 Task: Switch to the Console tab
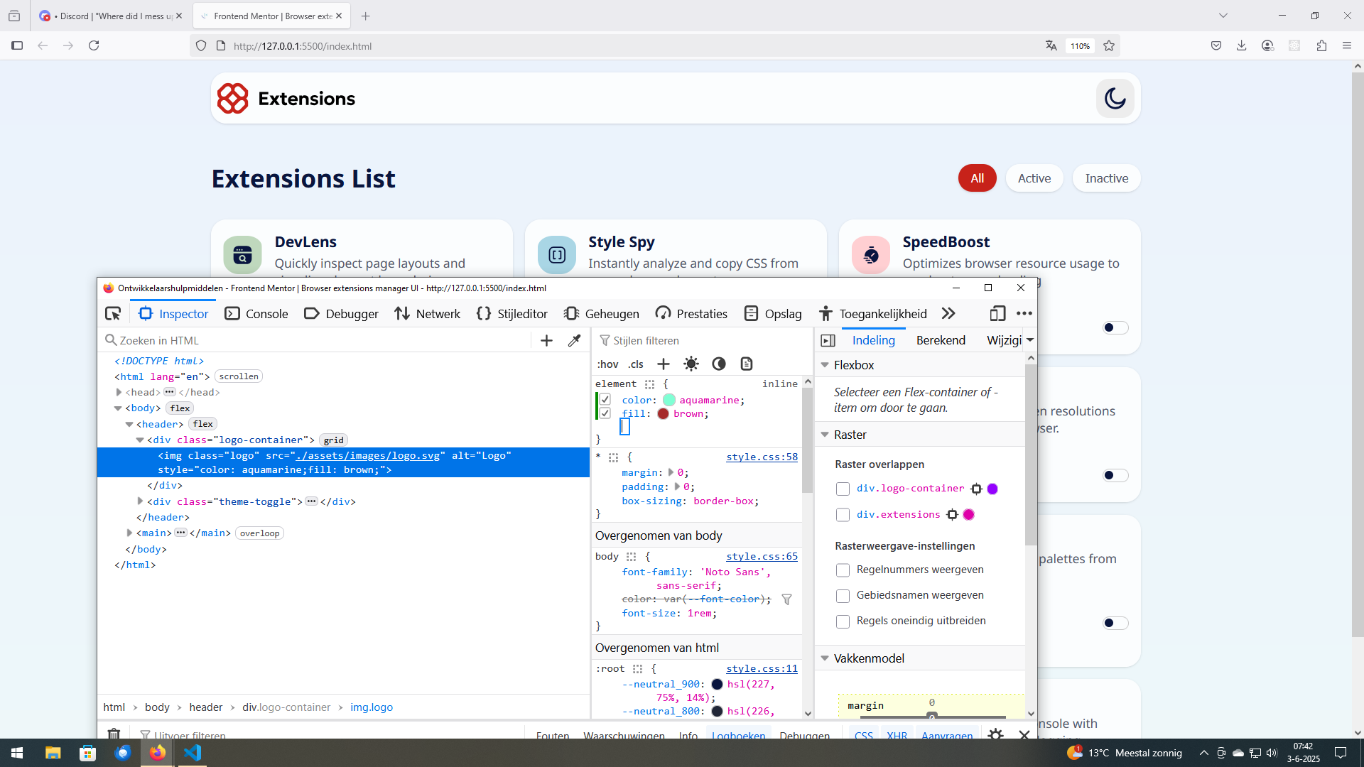pyautogui.click(x=256, y=313)
